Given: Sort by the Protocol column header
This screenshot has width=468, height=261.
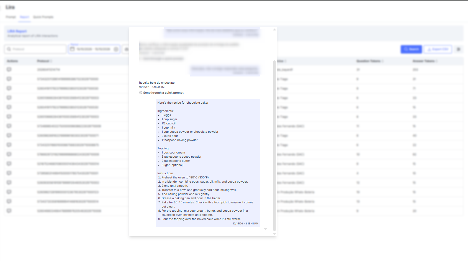Looking at the screenshot, I should pos(44,61).
